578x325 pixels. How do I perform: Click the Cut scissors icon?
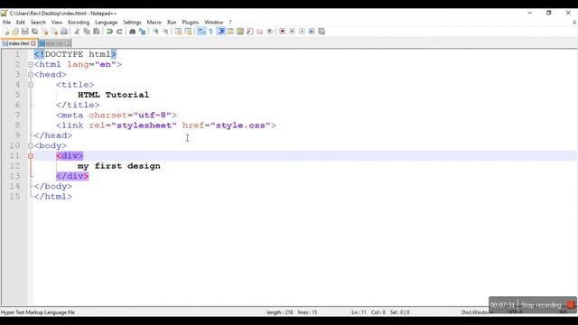point(77,32)
